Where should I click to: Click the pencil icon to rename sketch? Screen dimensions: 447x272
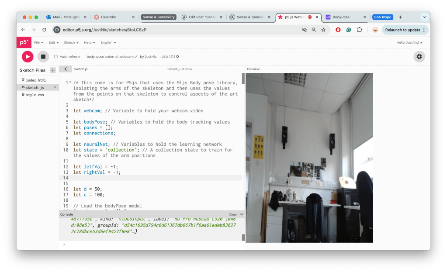(x=136, y=57)
